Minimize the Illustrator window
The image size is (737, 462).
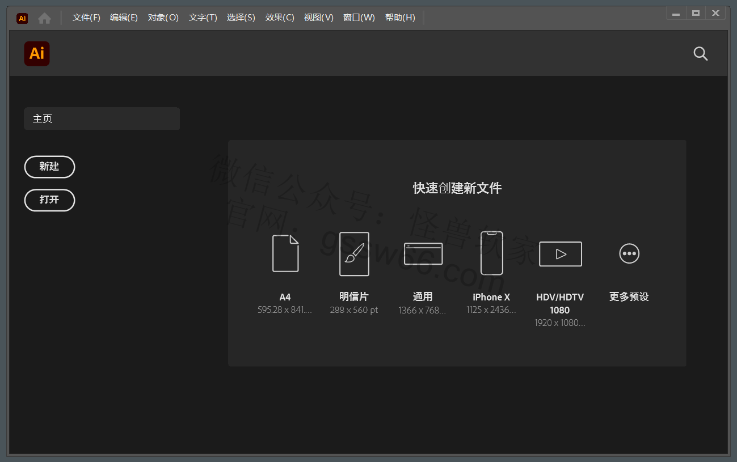pos(676,13)
